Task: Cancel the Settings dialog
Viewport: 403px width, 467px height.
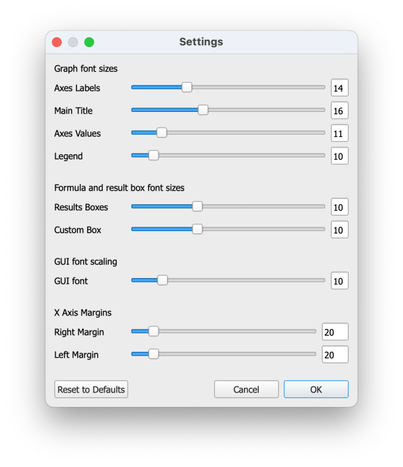Action: 246,389
